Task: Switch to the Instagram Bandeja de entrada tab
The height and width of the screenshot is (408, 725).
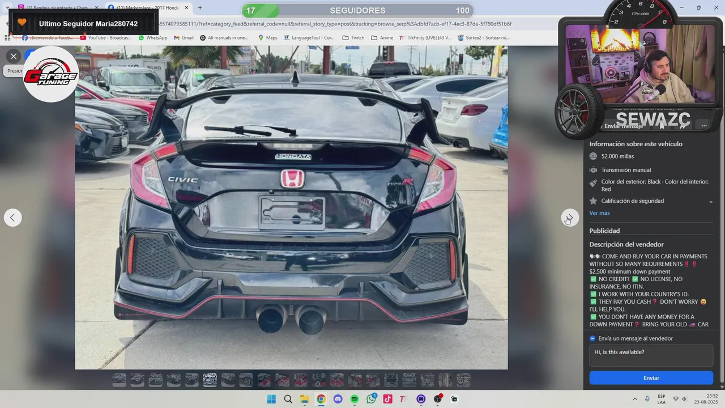Action: click(x=57, y=8)
